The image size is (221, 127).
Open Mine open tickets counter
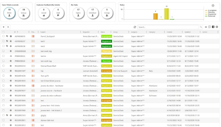[9, 13]
